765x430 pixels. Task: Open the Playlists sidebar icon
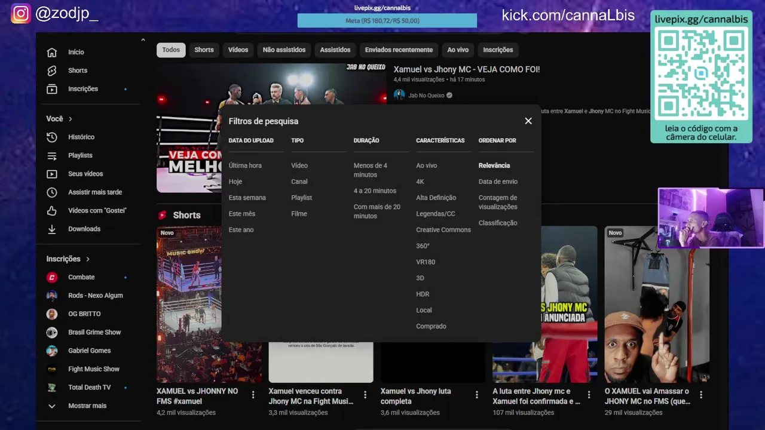point(52,155)
